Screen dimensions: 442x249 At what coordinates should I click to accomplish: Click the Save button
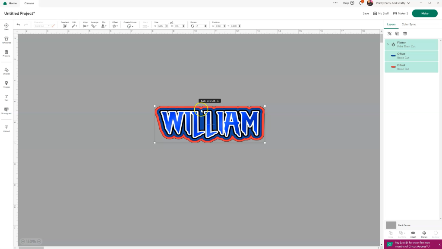click(x=366, y=13)
